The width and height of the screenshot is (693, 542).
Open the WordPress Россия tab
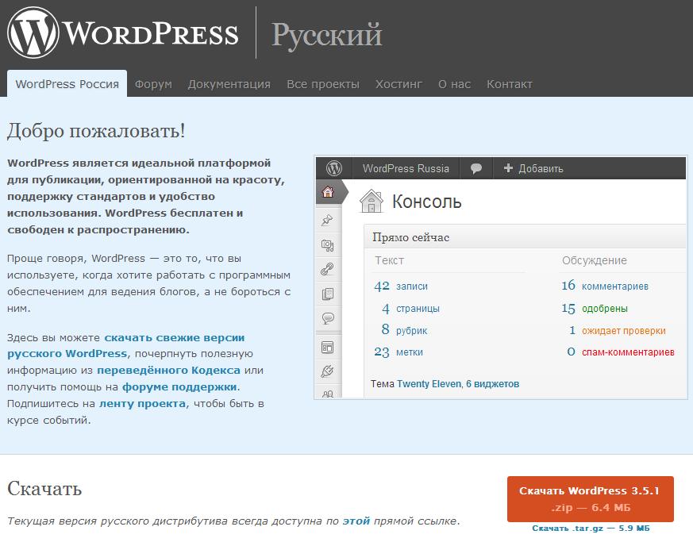pyautogui.click(x=67, y=84)
